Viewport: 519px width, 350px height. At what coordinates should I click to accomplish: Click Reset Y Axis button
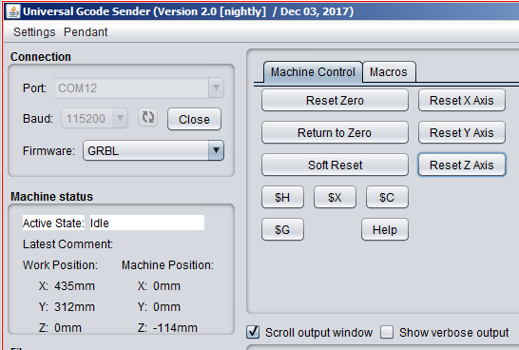pyautogui.click(x=462, y=132)
